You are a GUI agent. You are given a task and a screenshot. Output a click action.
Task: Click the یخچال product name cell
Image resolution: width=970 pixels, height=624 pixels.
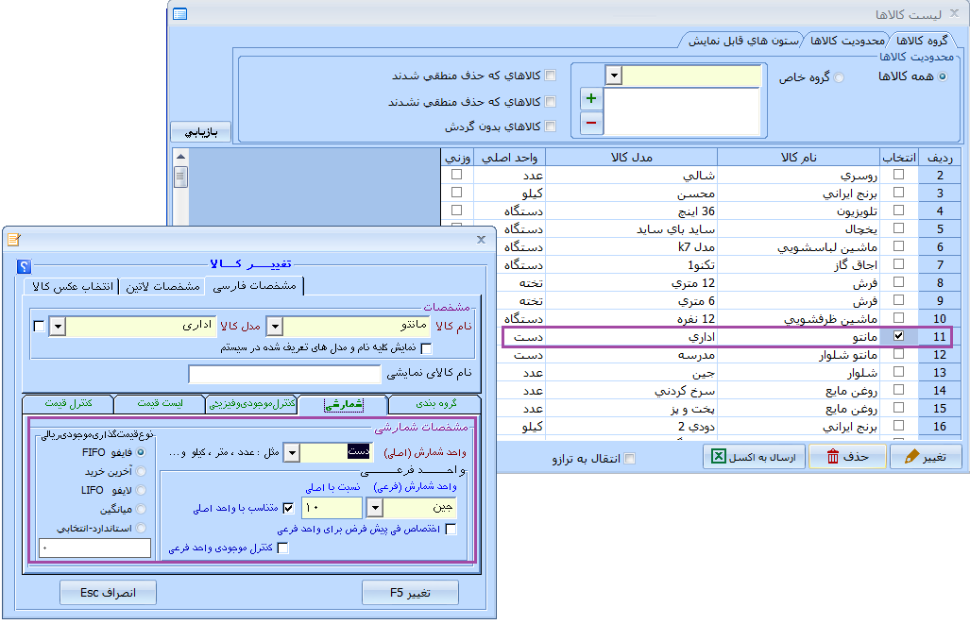(x=799, y=228)
